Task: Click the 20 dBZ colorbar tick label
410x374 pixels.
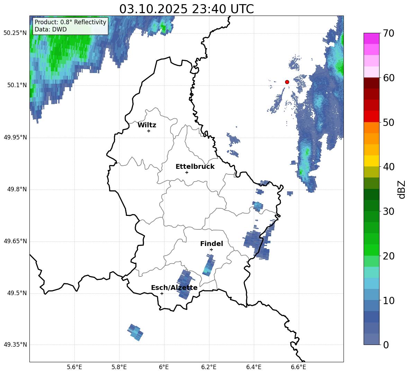Action: pos(389,256)
